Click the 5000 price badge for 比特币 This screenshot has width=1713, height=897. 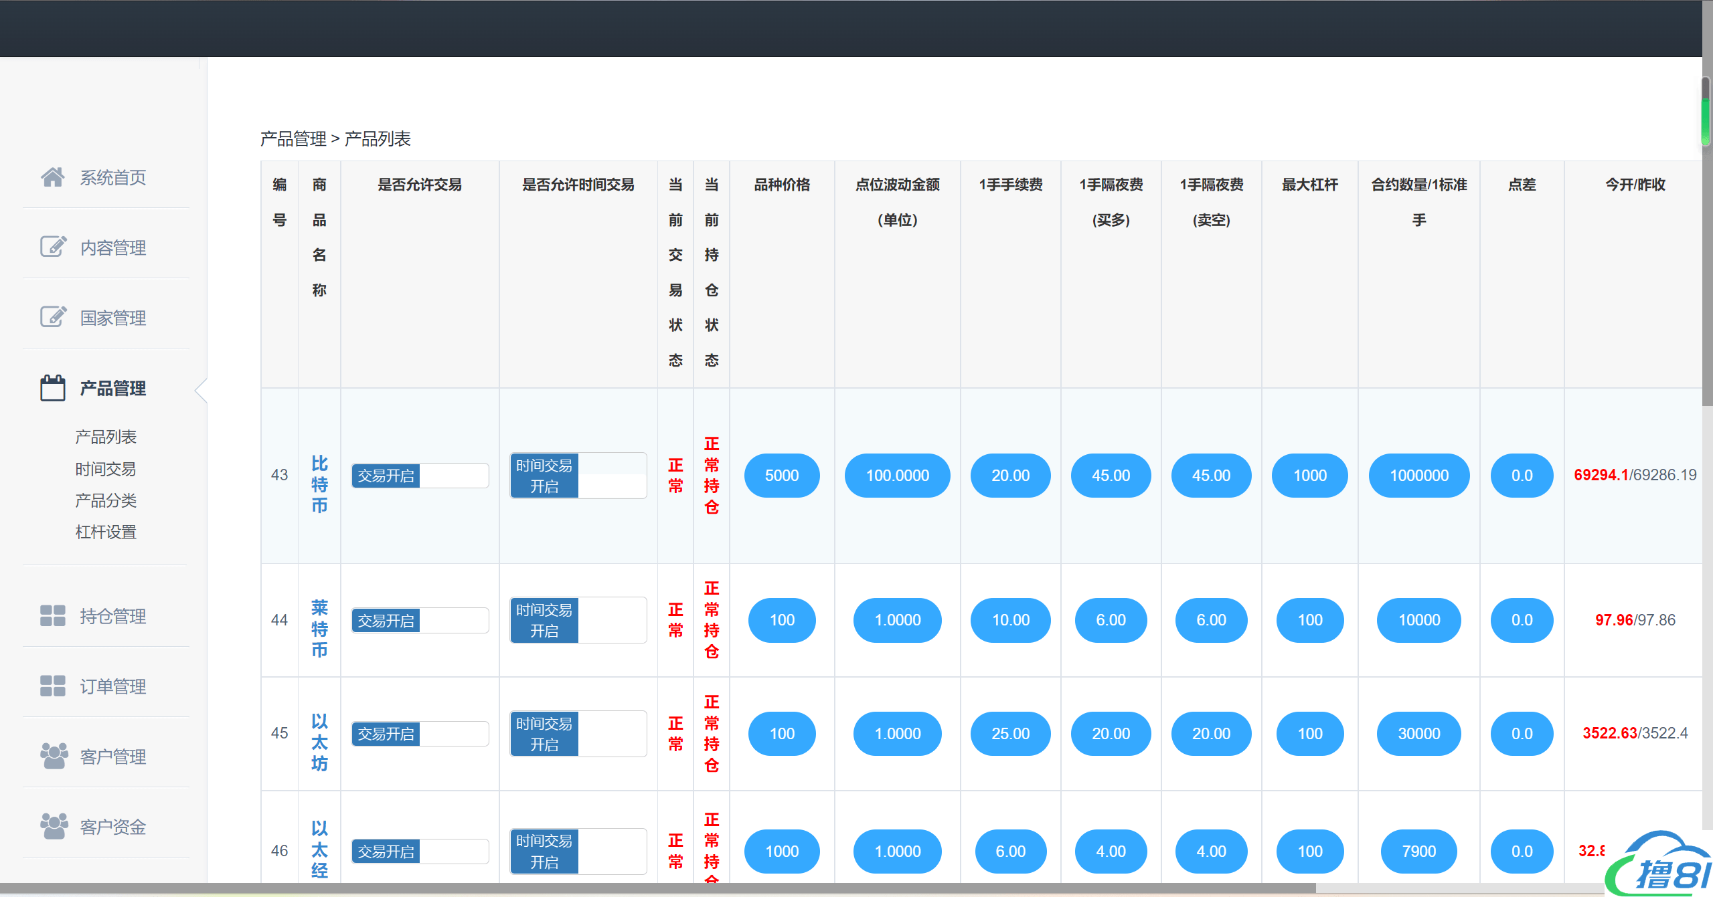pos(781,476)
